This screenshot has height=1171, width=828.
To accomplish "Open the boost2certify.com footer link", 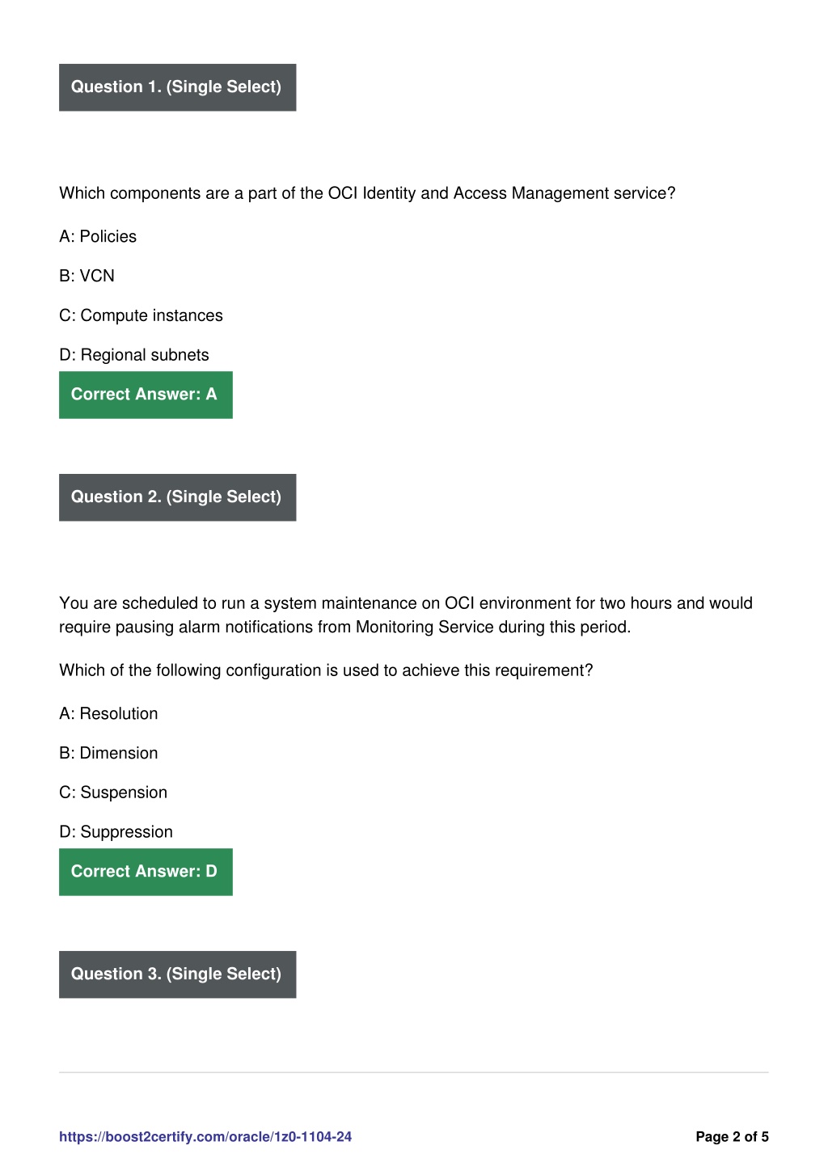I will pyautogui.click(x=205, y=1137).
